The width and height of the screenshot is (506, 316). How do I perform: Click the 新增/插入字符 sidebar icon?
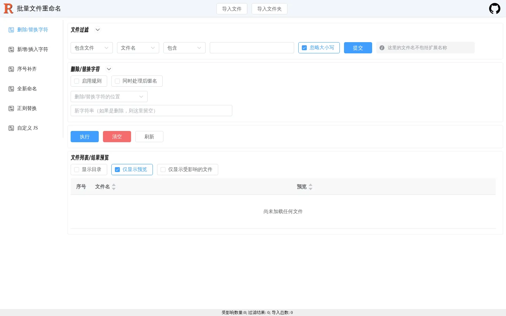point(11,50)
